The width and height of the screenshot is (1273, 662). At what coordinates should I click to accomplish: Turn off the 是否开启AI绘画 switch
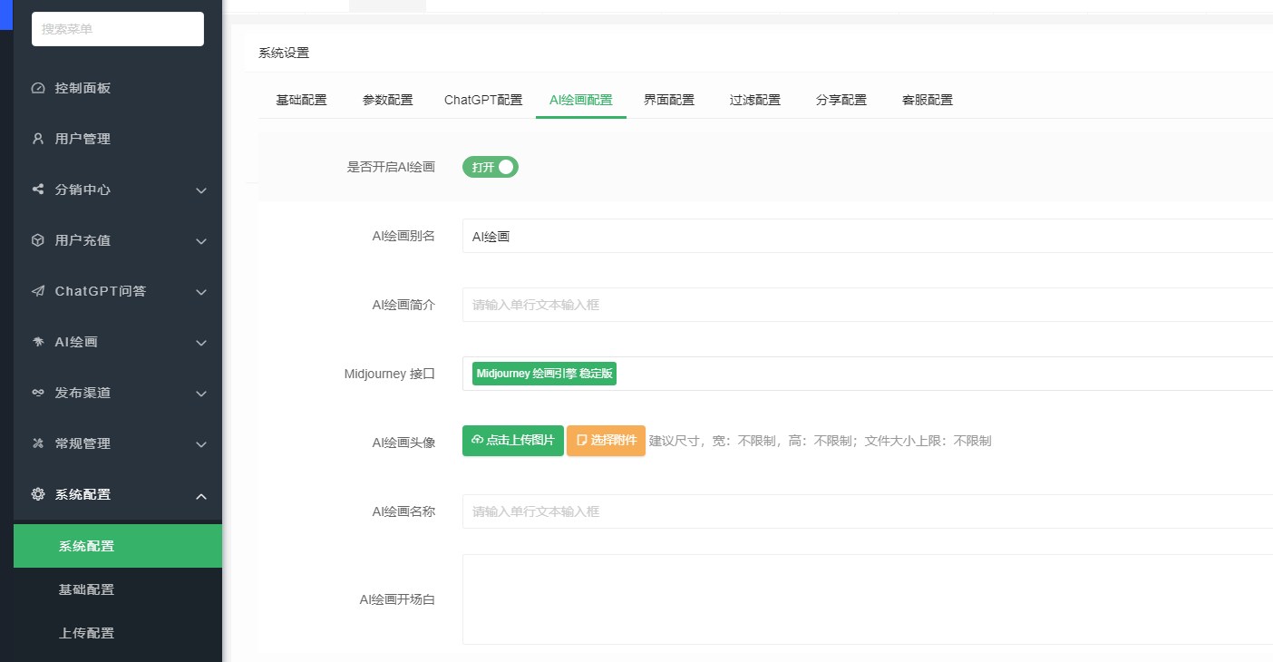491,167
